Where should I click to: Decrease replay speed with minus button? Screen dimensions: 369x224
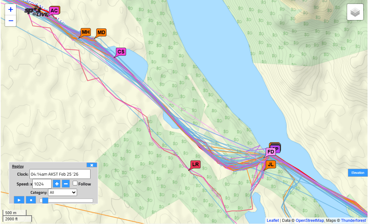66,184
